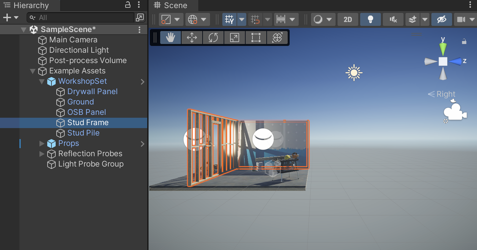The width and height of the screenshot is (477, 250).
Task: Select the combined Transform tool
Action: (277, 38)
